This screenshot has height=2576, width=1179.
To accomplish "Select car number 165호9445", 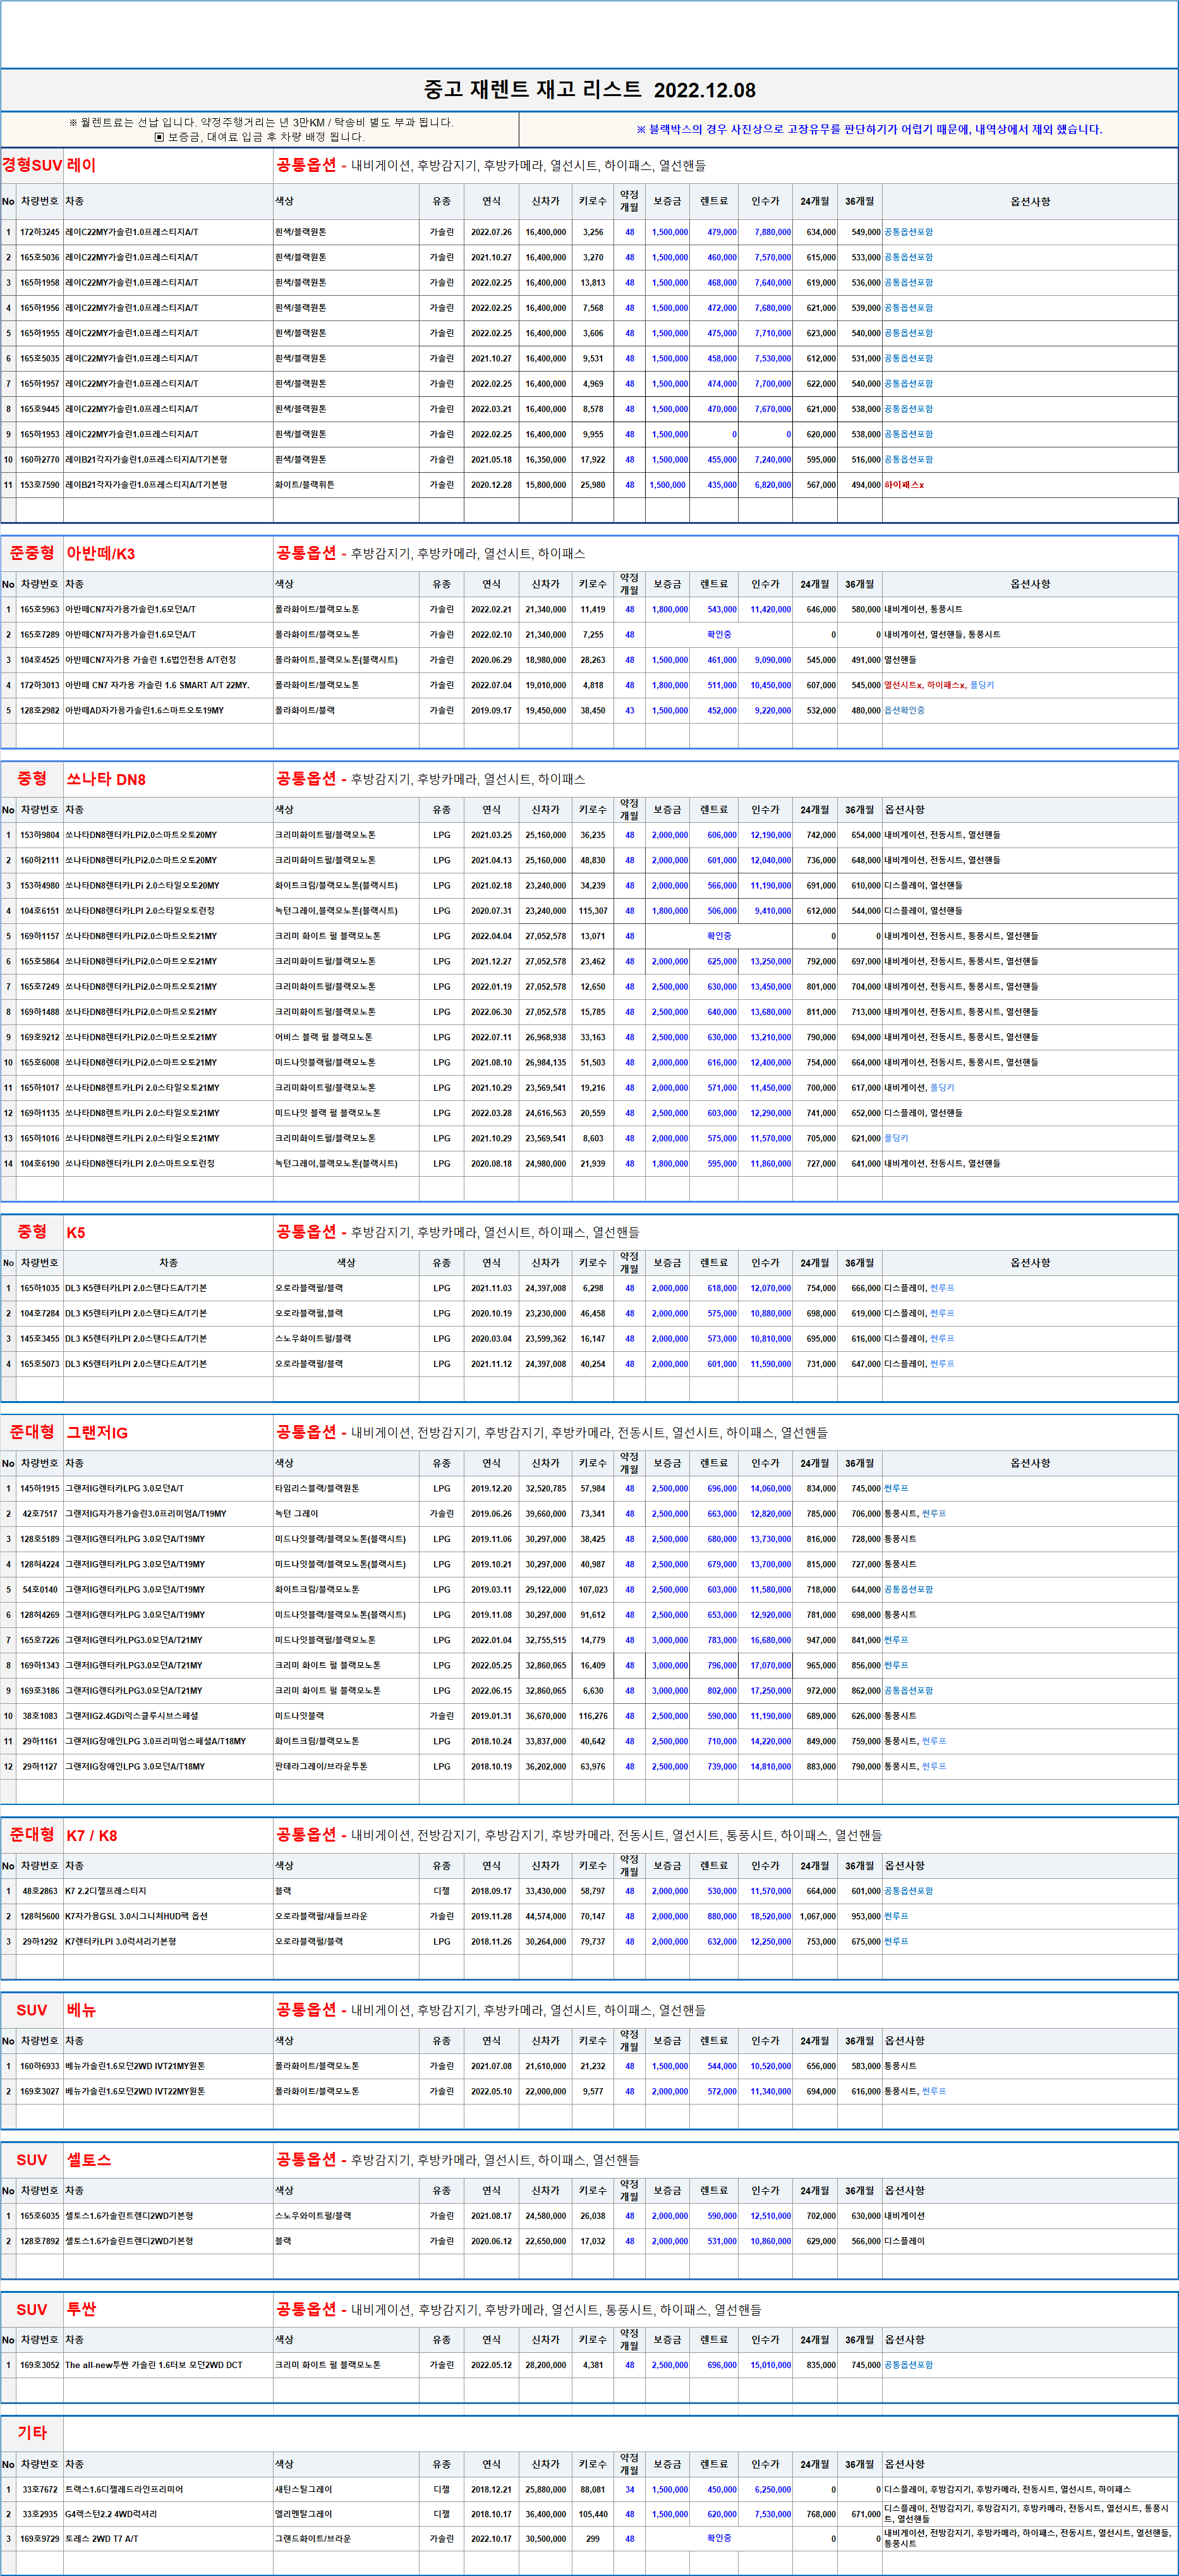I will point(40,409).
